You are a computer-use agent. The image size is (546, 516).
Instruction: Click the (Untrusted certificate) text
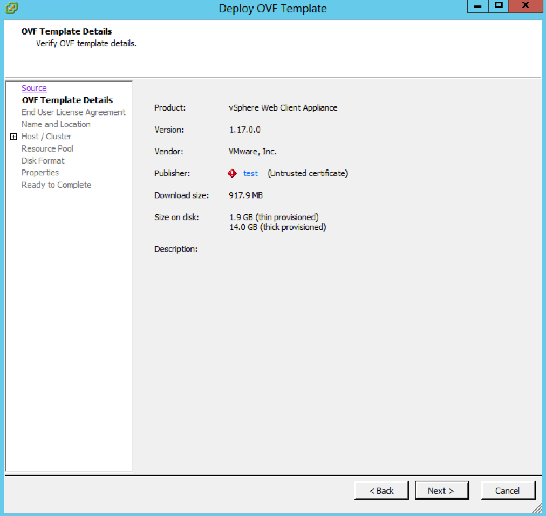click(308, 173)
